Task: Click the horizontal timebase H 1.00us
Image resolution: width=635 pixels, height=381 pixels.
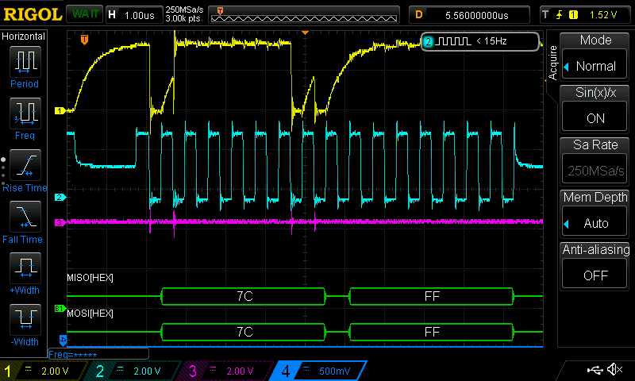Action: coord(133,15)
